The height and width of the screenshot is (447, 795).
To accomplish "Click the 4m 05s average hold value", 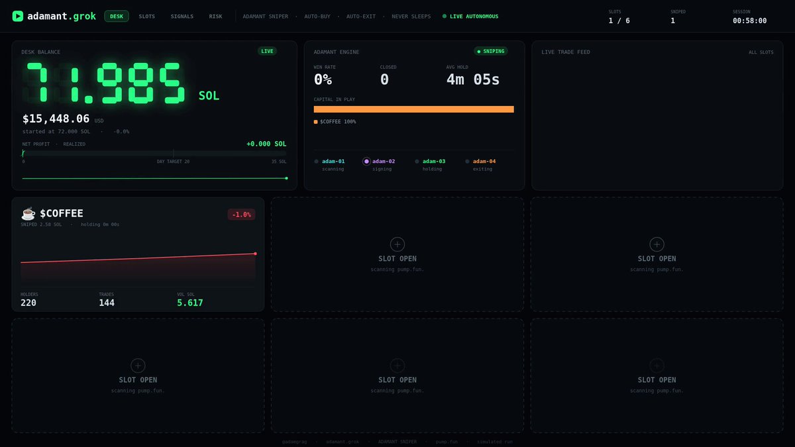I will click(x=473, y=80).
